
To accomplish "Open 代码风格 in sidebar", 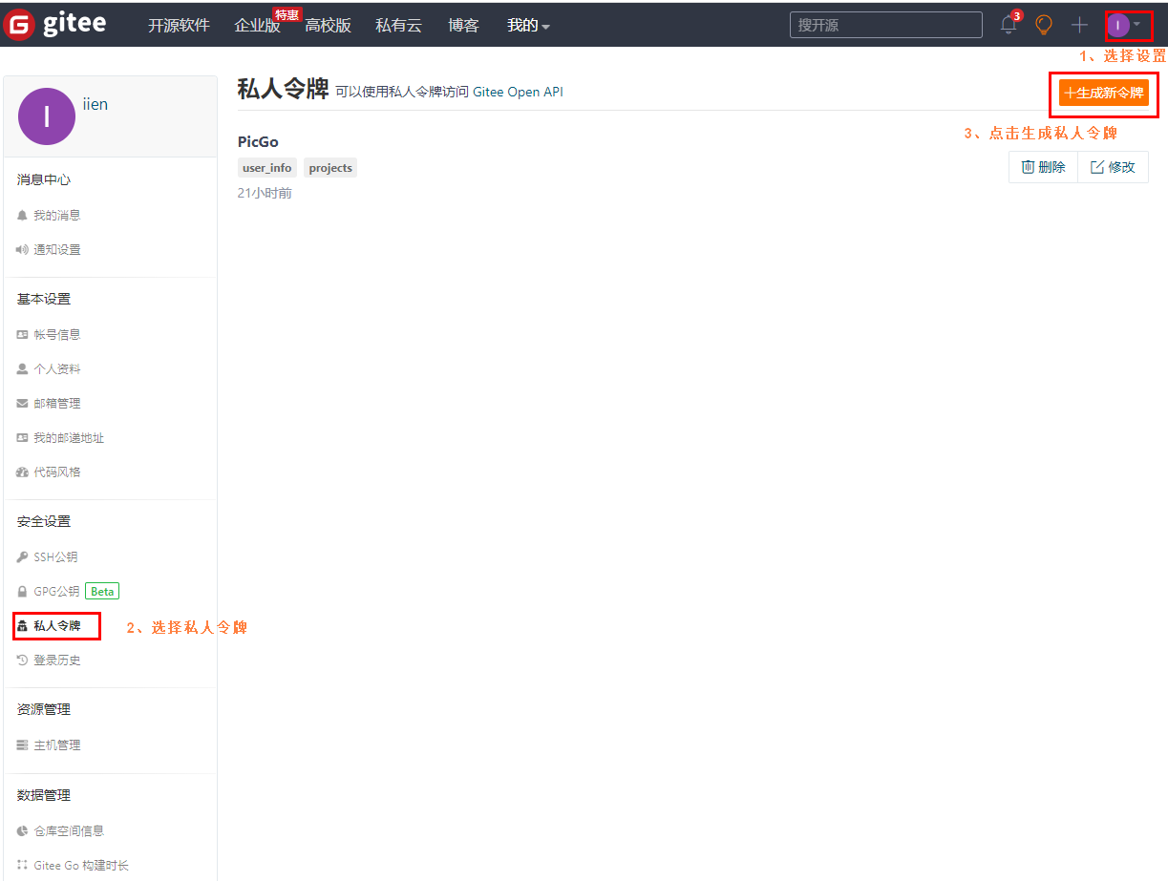I will 57,472.
